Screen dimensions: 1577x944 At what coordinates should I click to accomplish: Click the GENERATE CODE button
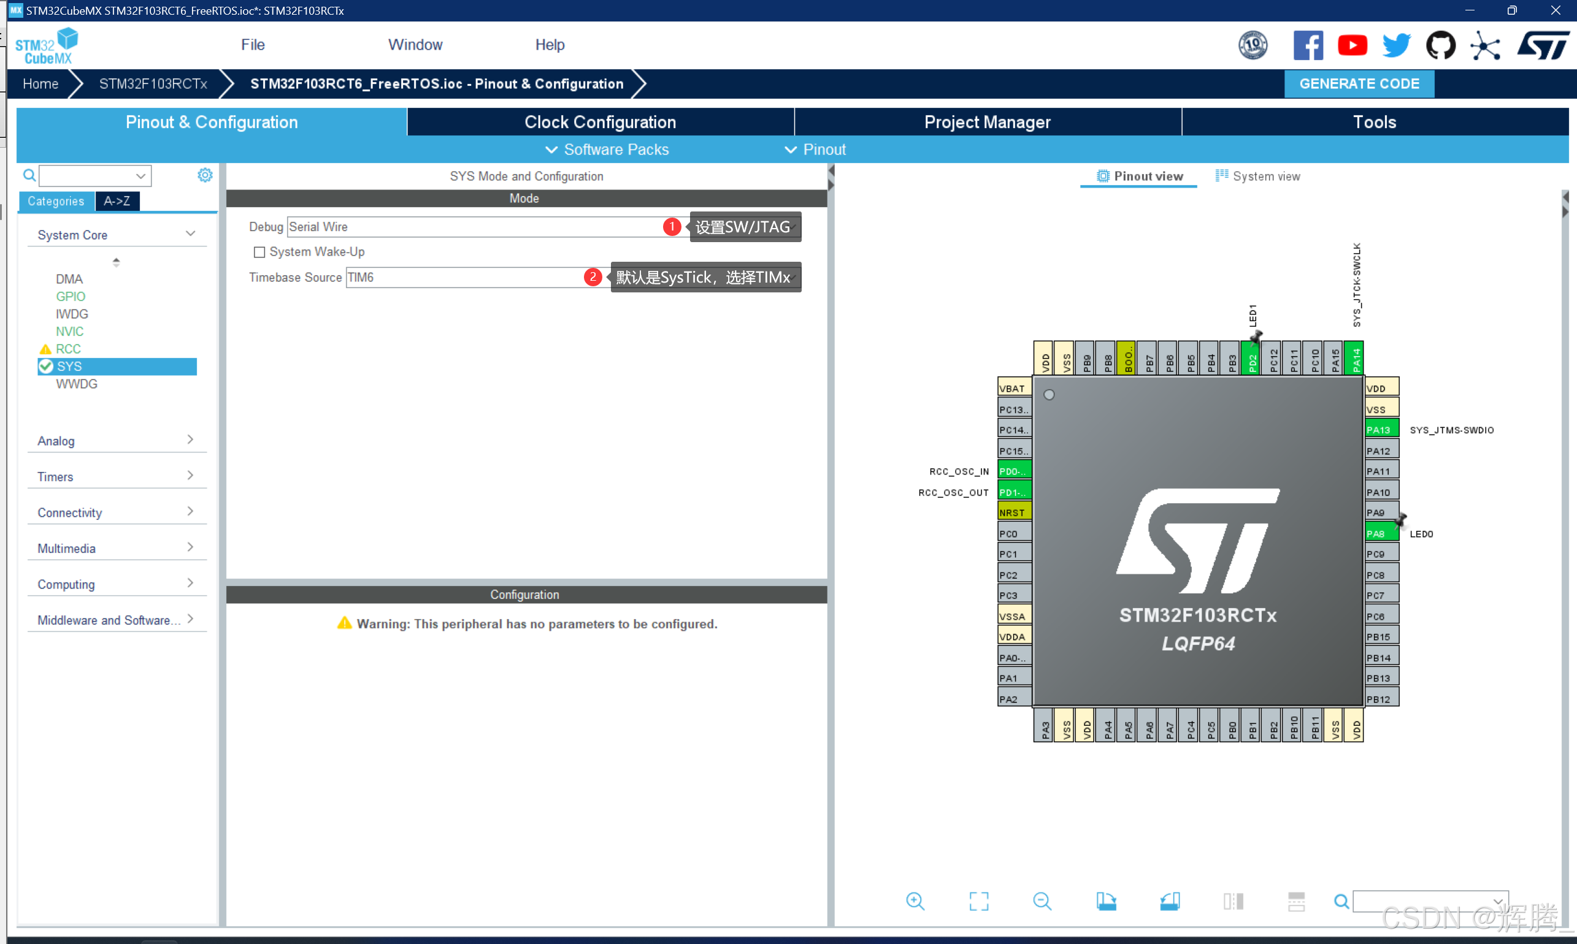[x=1359, y=84]
